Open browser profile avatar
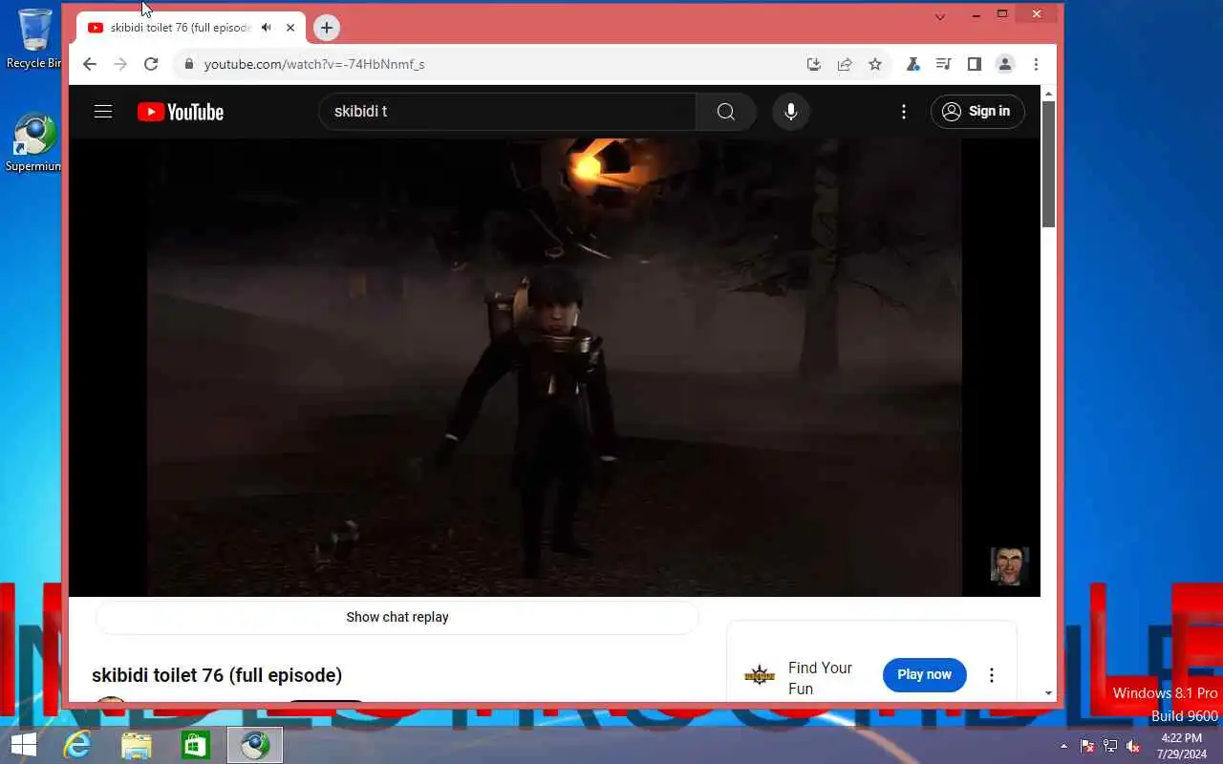The height and width of the screenshot is (764, 1223). pos(1005,64)
